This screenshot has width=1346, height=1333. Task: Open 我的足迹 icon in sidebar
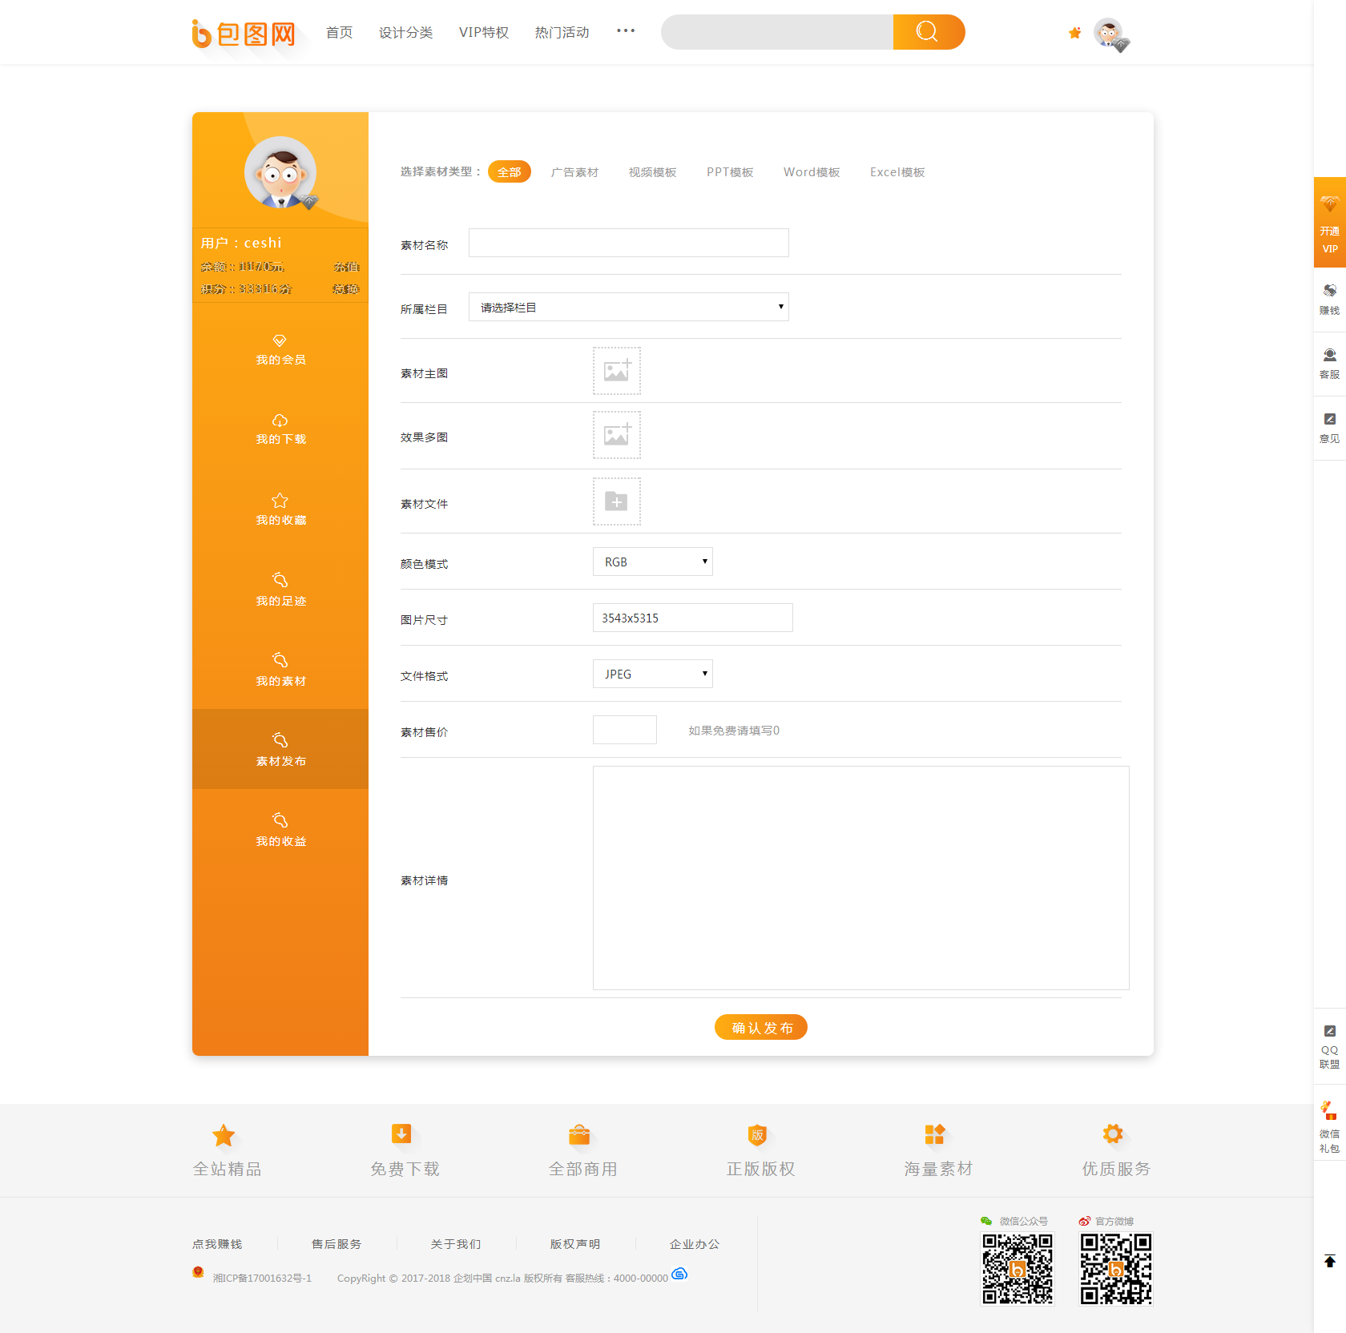(x=280, y=580)
